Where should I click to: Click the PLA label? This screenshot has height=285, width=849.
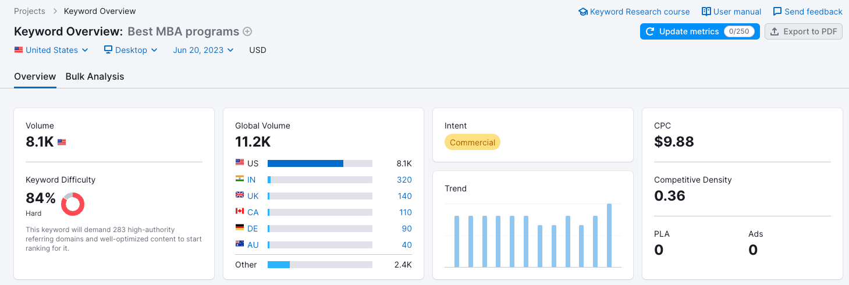662,234
